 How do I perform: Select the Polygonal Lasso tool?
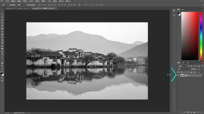pos(2,17)
